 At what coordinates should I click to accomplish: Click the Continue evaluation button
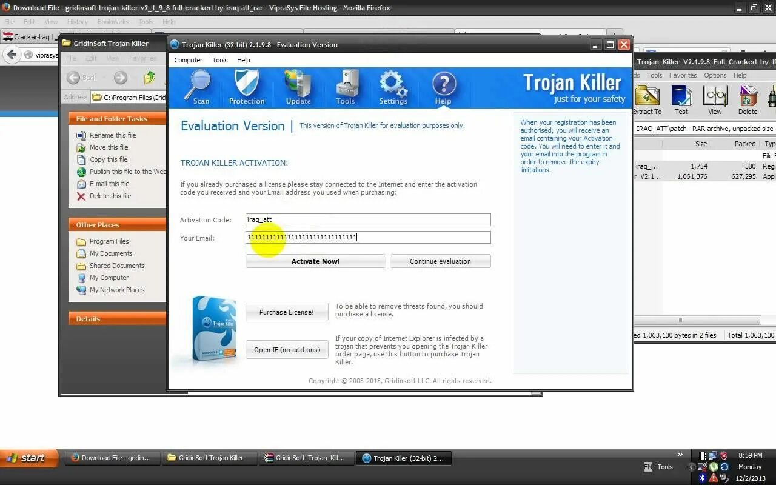click(440, 261)
